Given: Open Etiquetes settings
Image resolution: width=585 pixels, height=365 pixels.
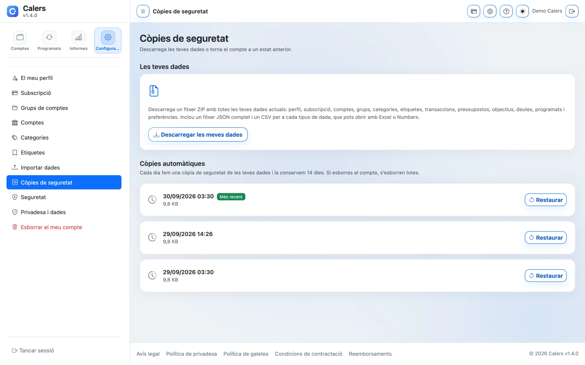Looking at the screenshot, I should 64,153.
